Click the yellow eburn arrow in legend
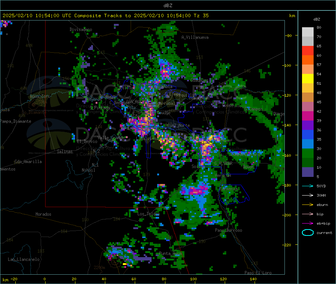This screenshot has height=284, width=336. tap(308, 205)
